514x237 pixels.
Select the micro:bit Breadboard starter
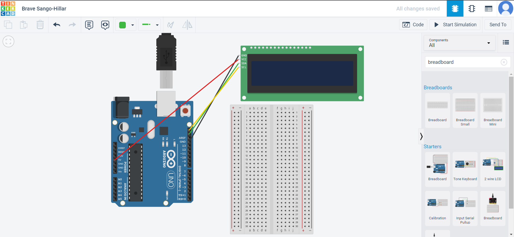493,208
